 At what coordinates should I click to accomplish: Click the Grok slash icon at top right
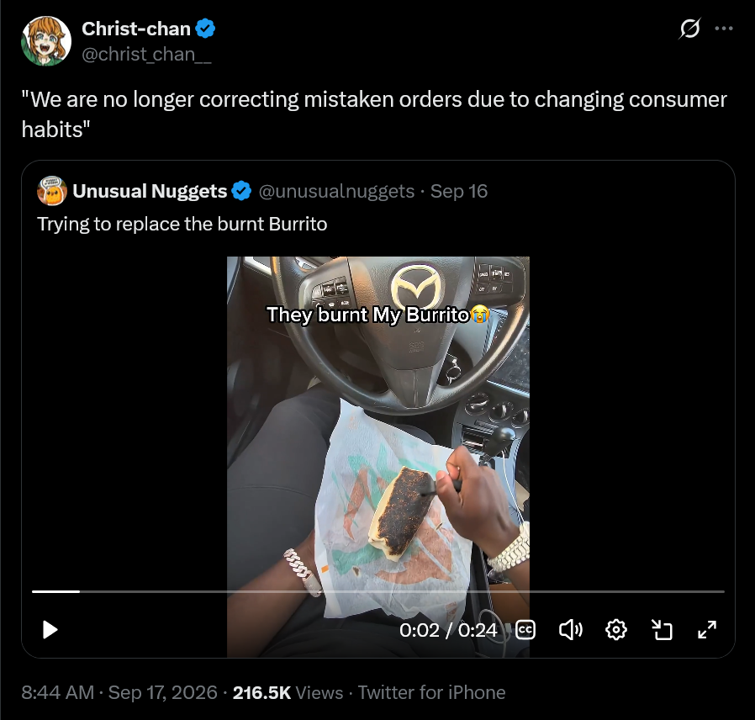click(689, 29)
